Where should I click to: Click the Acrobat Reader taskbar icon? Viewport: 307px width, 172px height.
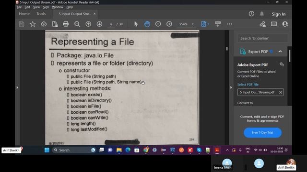coord(217,150)
